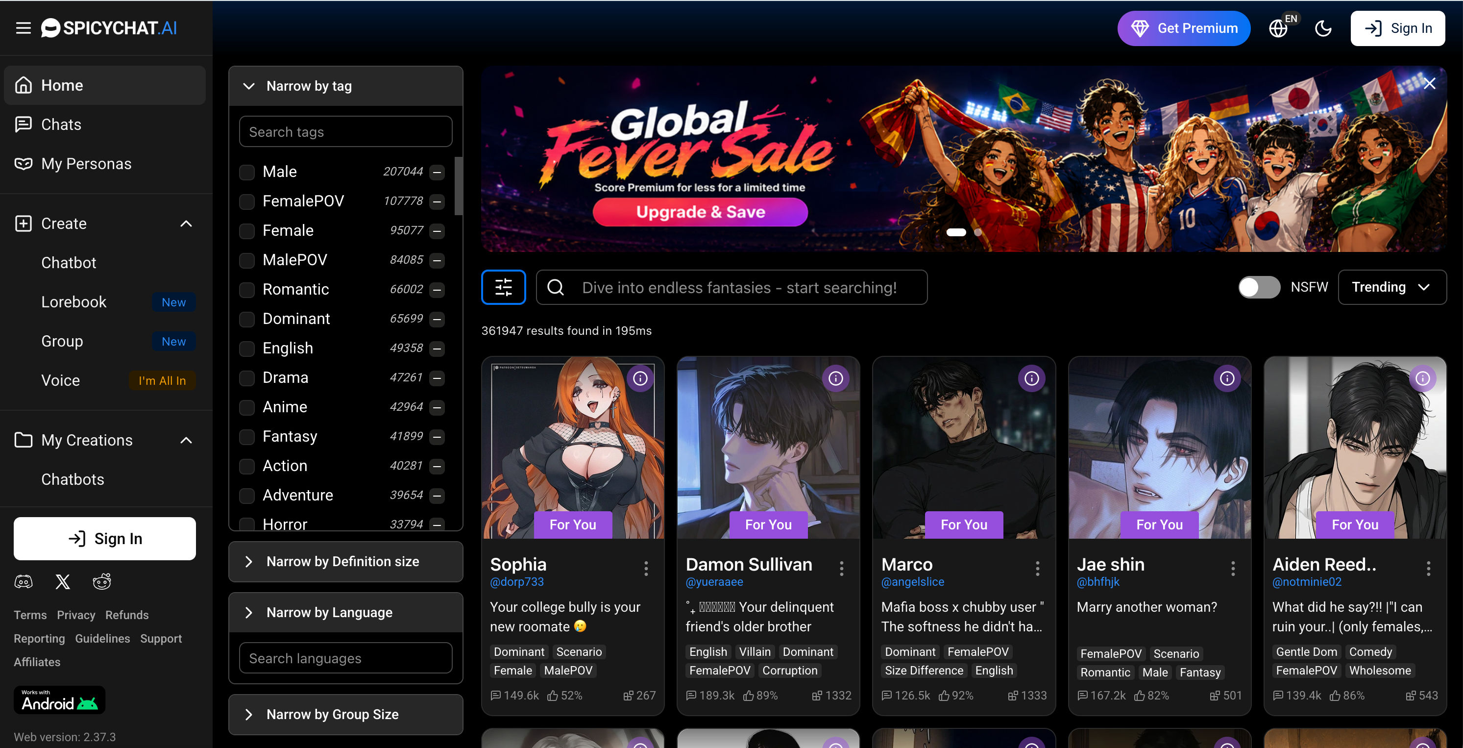
Task: Expand Narrow by Definition size
Action: point(345,562)
